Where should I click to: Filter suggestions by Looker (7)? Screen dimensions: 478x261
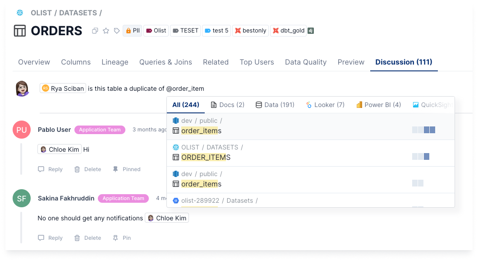(x=325, y=105)
